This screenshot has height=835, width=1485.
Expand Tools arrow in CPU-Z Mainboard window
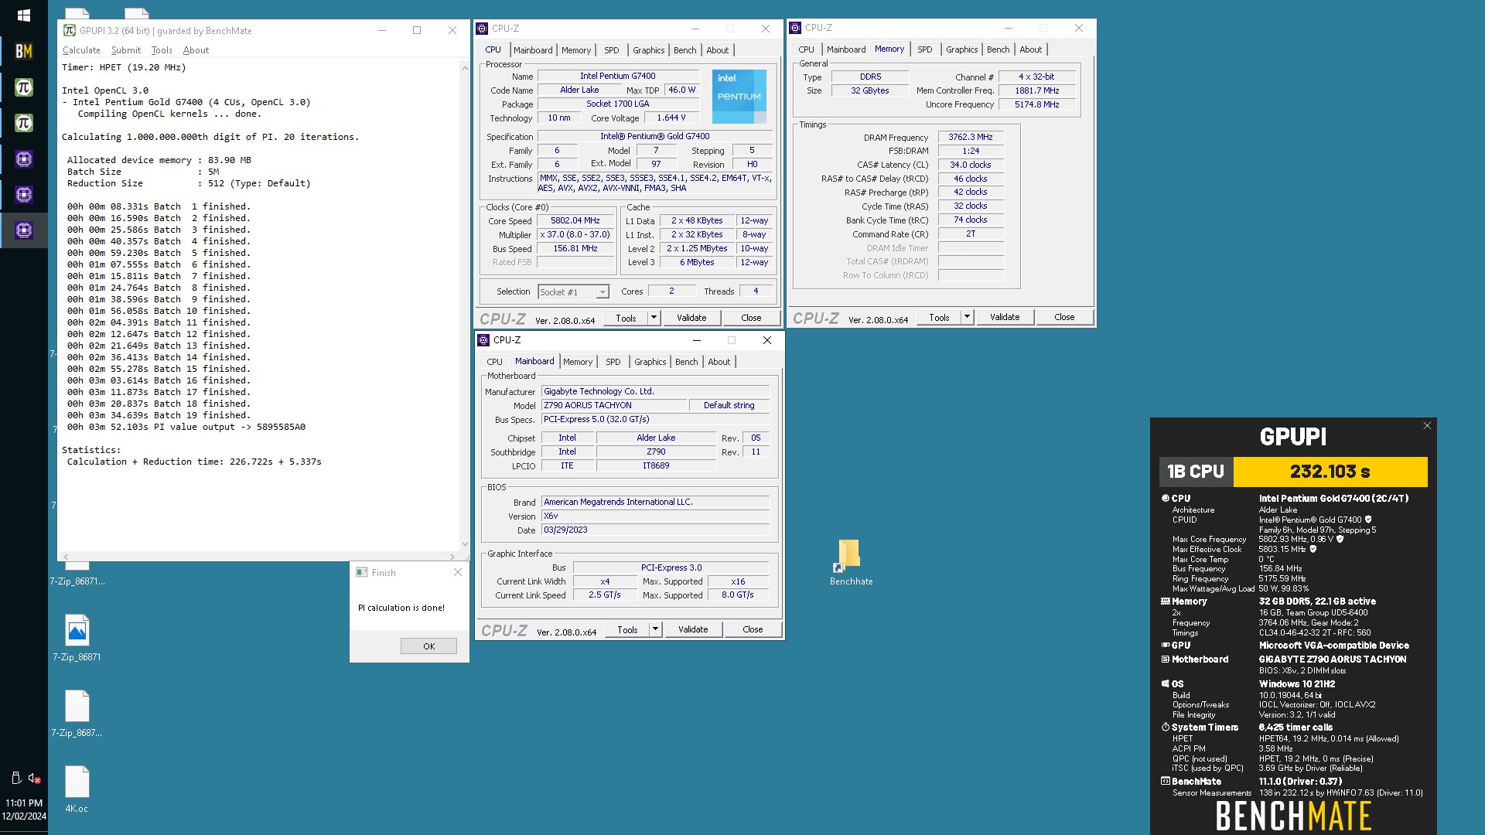[x=655, y=629]
